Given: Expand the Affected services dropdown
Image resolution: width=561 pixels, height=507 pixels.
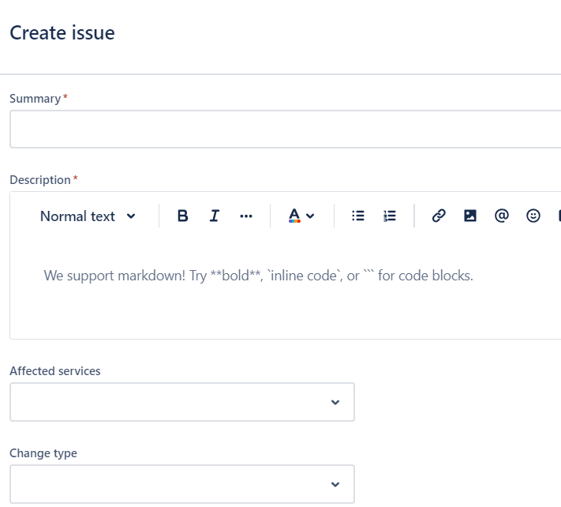Looking at the screenshot, I should point(181,402).
